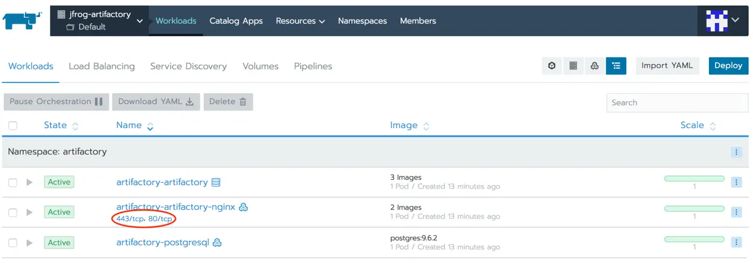
Task: Open the 443/tcp port link
Action: point(130,219)
